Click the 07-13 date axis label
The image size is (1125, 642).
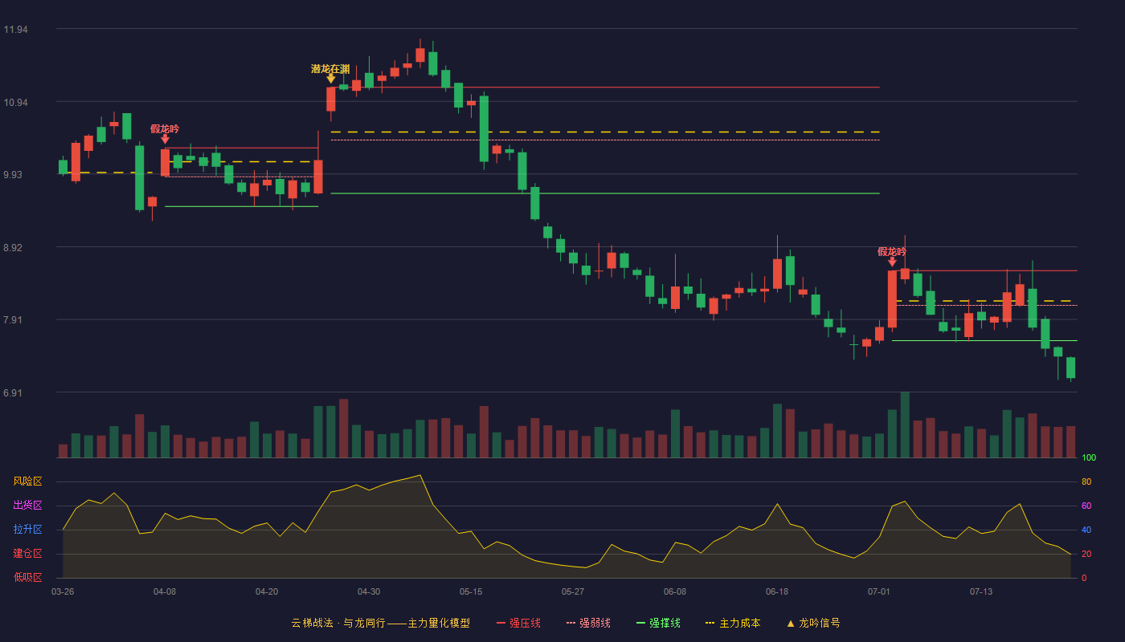981,591
